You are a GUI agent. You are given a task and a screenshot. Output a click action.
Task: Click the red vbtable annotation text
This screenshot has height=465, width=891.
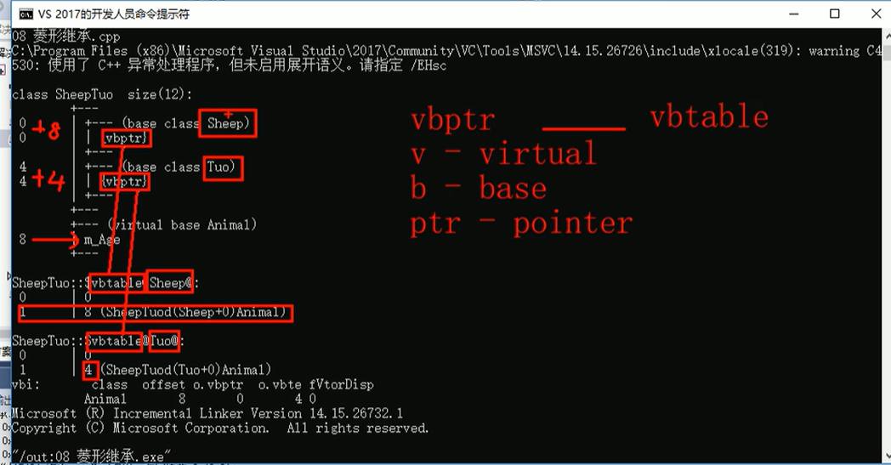click(x=709, y=117)
